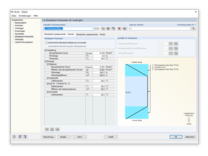The width and height of the screenshot is (208, 156).
Task: Click the next table arrow icon at bottom
Action: (25, 137)
